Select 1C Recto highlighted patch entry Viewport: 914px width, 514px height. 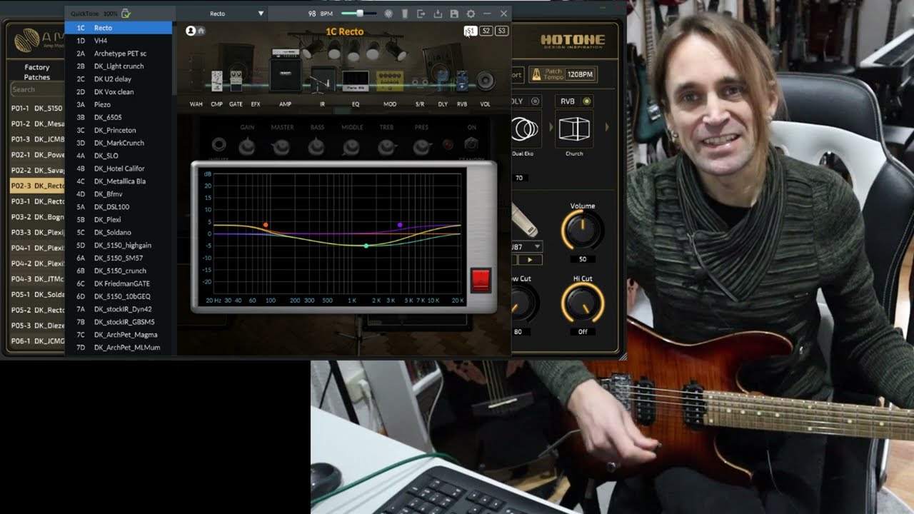pos(119,28)
